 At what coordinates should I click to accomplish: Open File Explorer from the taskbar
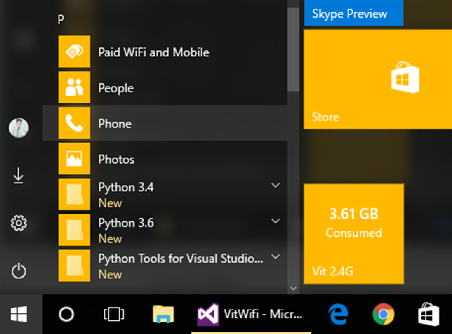(x=163, y=314)
